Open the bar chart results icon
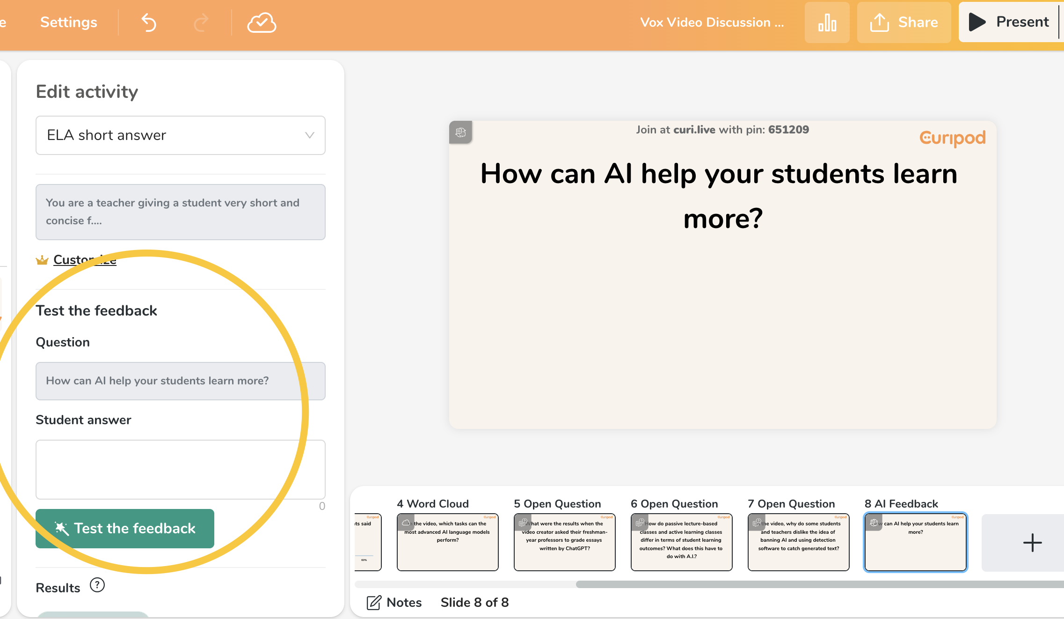 [827, 22]
